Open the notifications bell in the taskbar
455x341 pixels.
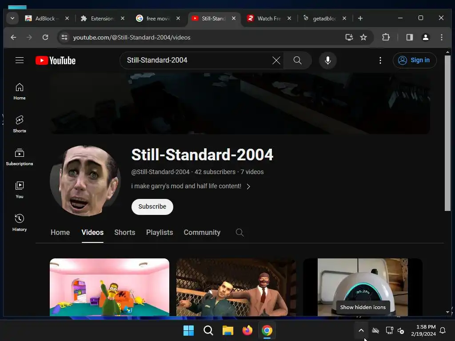[x=443, y=330]
